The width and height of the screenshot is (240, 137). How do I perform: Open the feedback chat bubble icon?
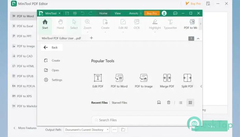point(175,13)
